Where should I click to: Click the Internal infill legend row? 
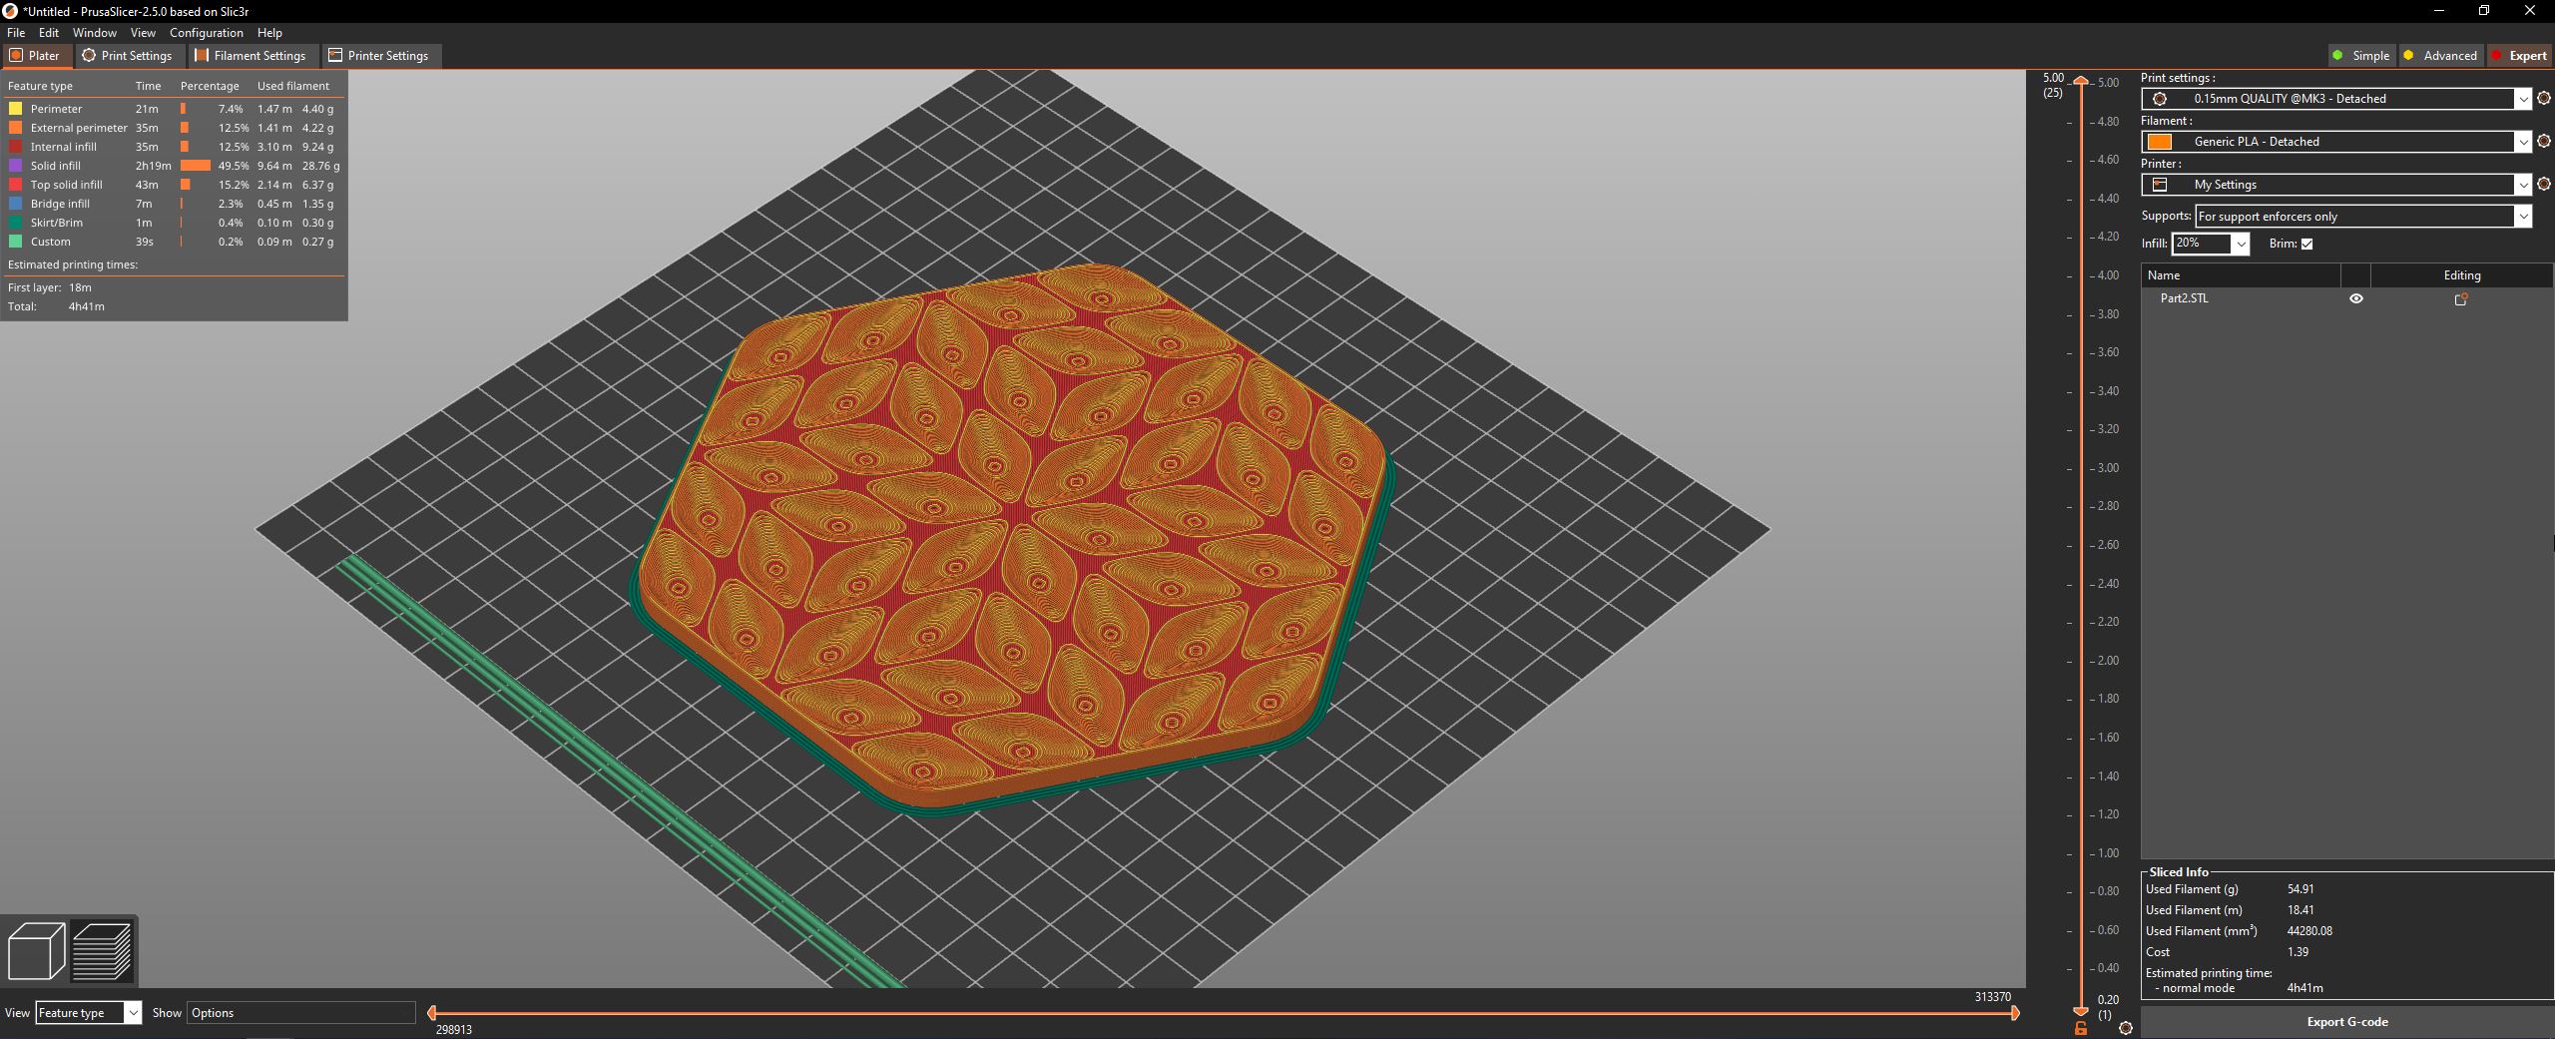click(174, 147)
